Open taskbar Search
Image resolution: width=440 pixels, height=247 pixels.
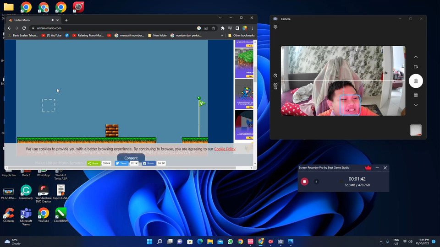point(159,242)
